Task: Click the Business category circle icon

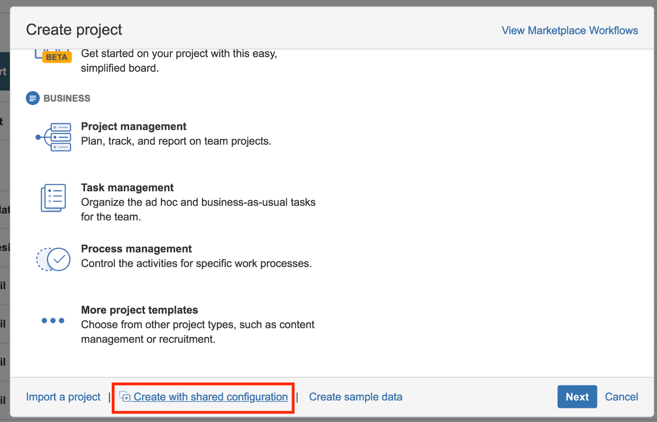Action: tap(32, 98)
